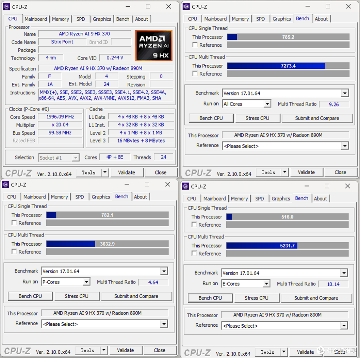Close the processor info CPU-Z window via X
360x358 pixels.
click(169, 7)
